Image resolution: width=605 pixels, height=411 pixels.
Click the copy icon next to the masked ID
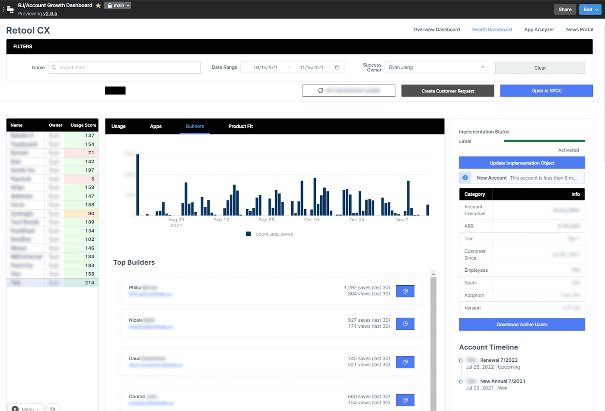tap(320, 91)
